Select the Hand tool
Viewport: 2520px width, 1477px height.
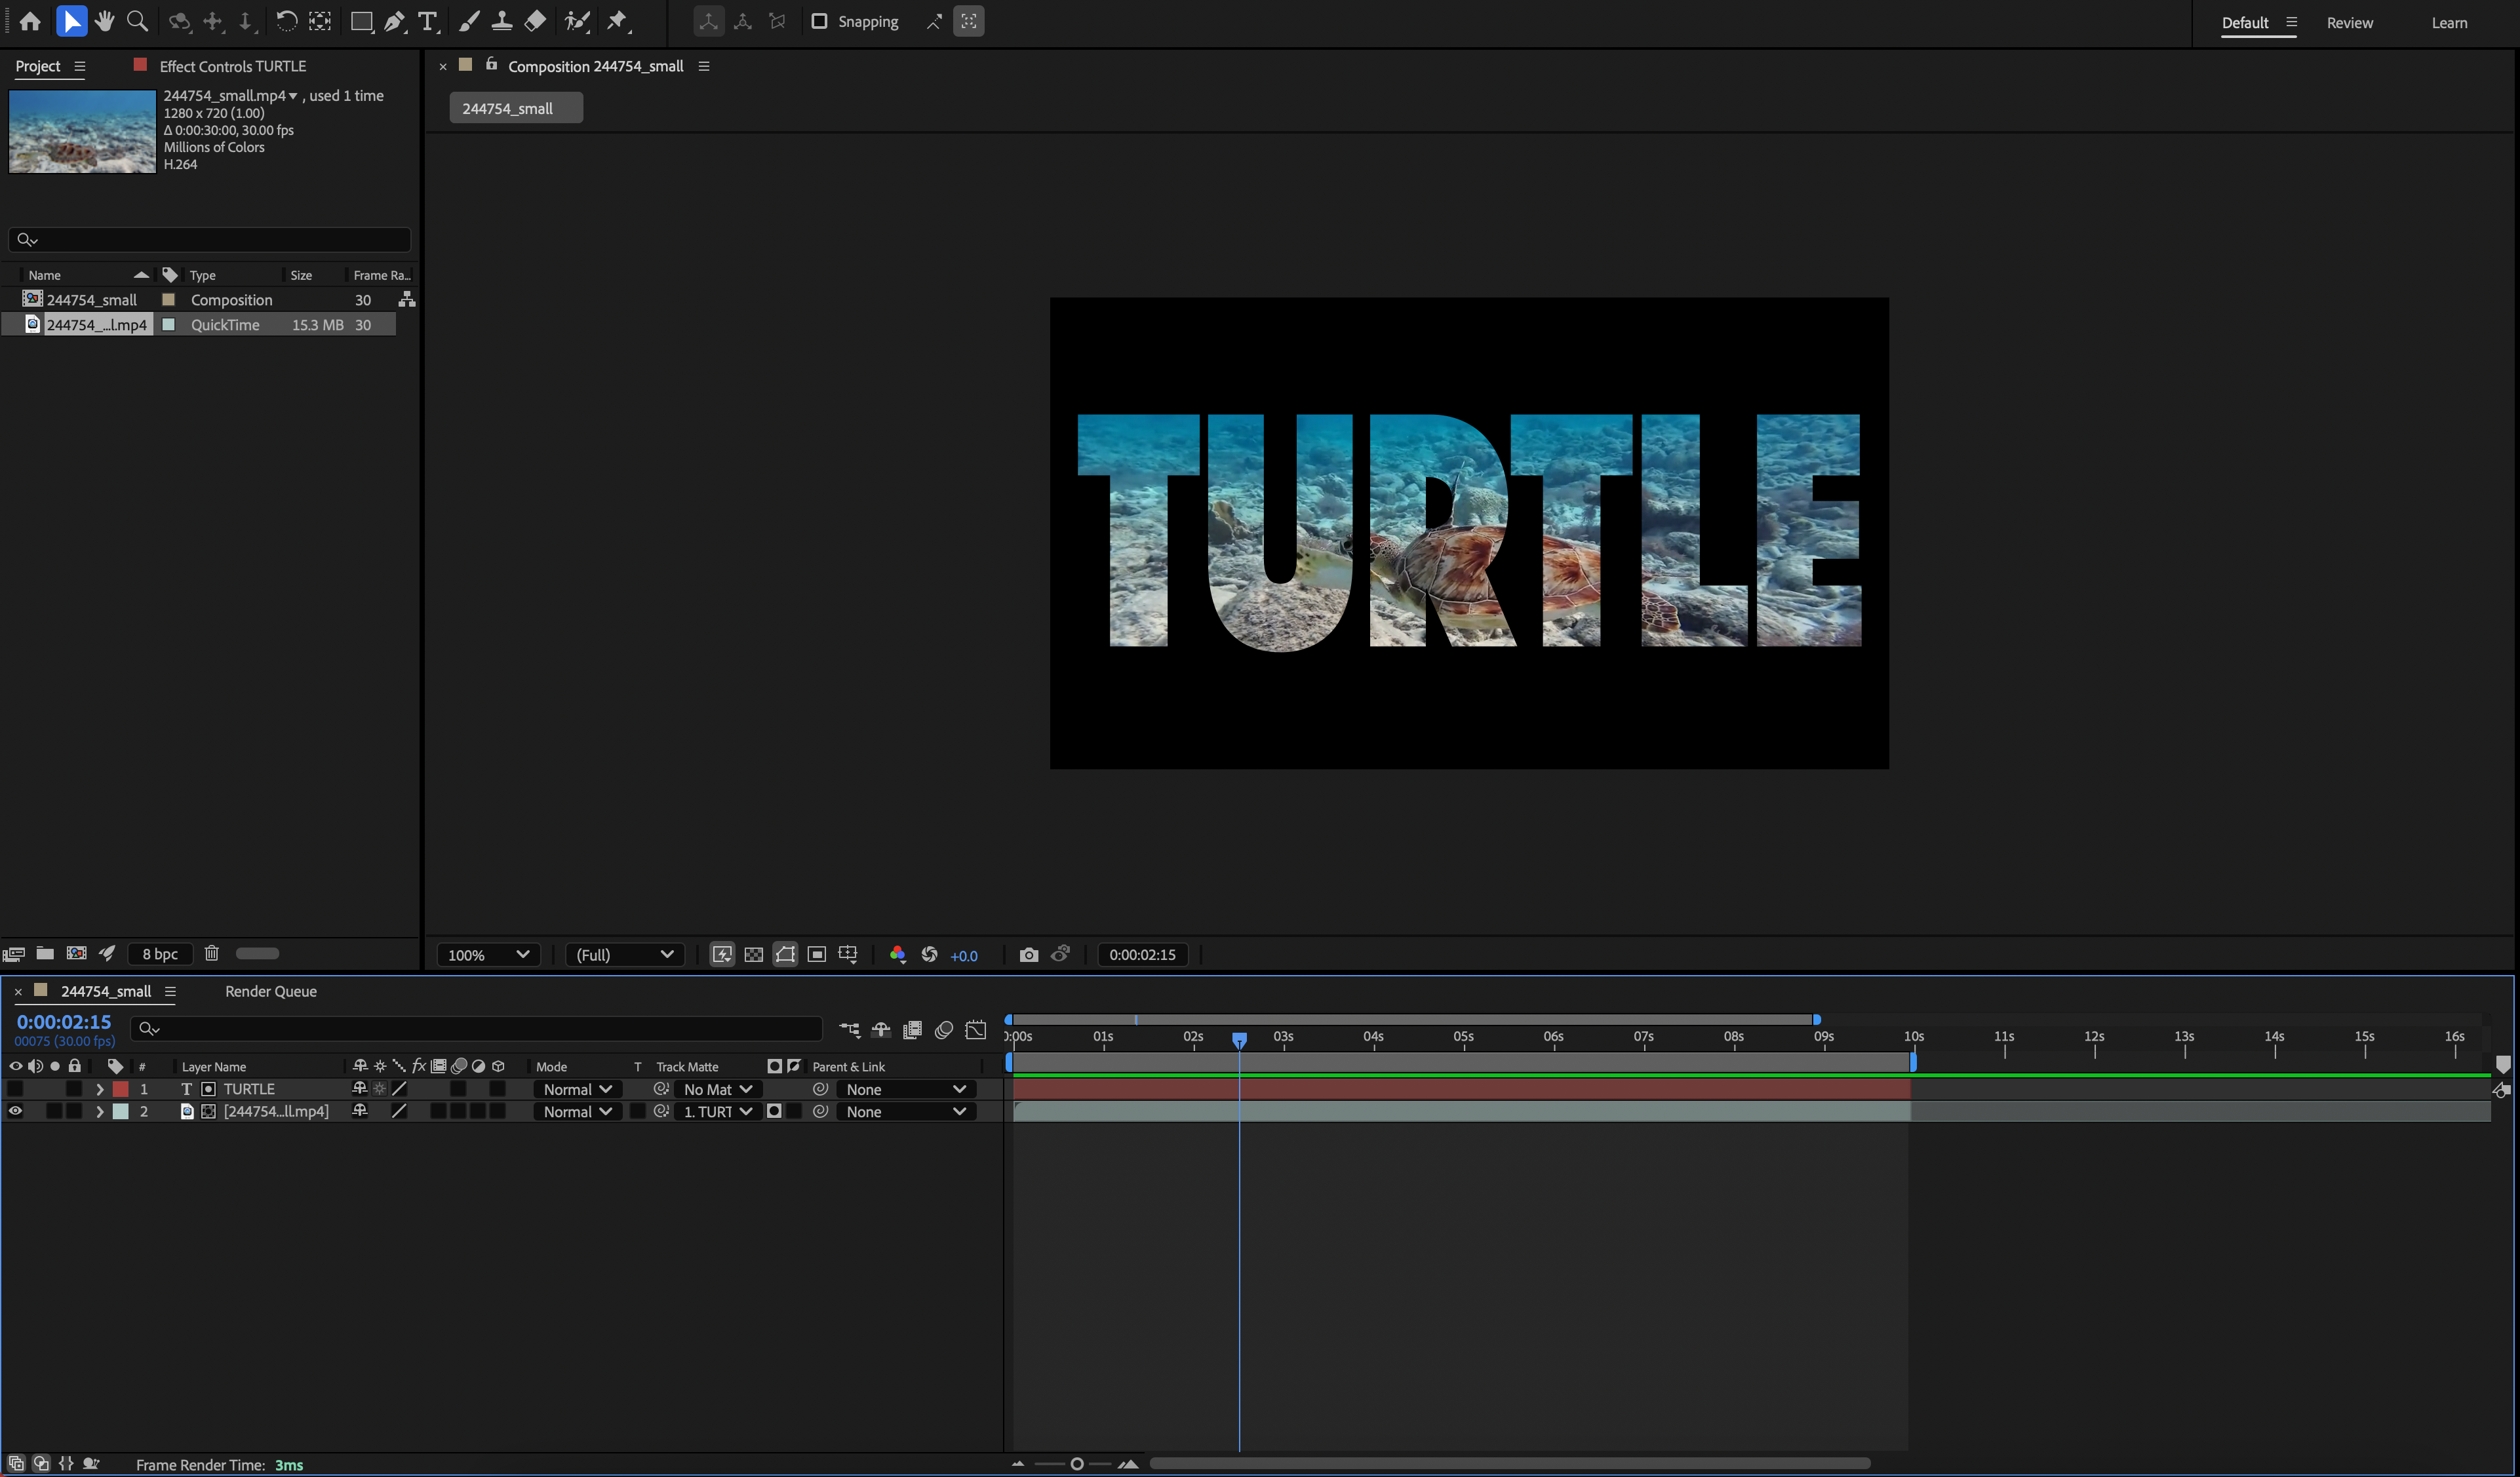(x=104, y=21)
